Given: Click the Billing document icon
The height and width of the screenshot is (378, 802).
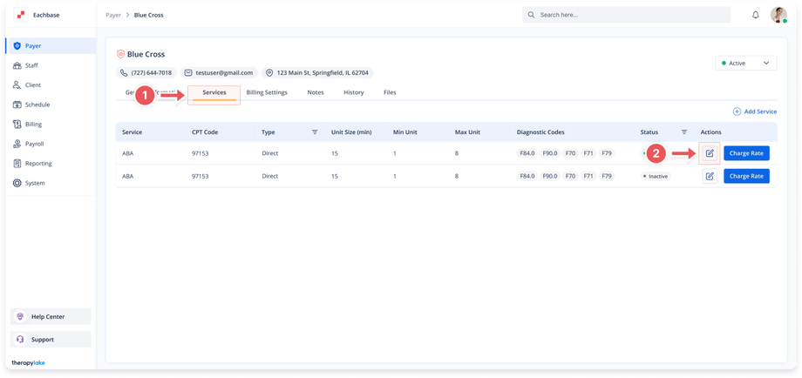Looking at the screenshot, I should (x=17, y=125).
